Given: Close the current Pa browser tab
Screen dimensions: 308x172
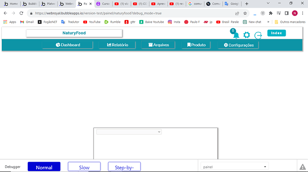Looking at the screenshot, I should coord(91,4).
